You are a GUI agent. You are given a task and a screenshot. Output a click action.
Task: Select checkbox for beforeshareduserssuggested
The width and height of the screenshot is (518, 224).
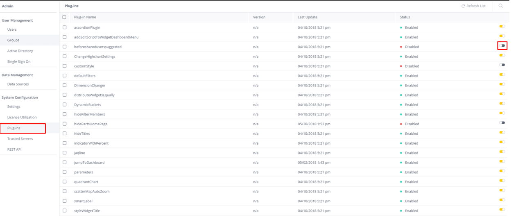(x=64, y=47)
